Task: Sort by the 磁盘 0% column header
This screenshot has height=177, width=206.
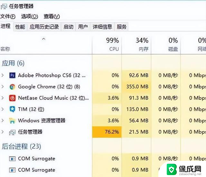Action: 166,45
